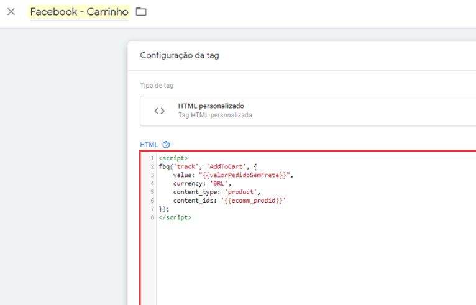
Task: Click line number 1 in the editor gutter
Action: [152, 158]
